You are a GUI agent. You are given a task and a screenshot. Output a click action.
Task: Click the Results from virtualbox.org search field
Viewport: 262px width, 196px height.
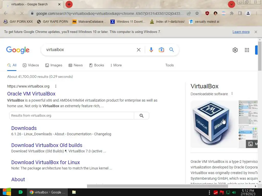tap(72, 116)
